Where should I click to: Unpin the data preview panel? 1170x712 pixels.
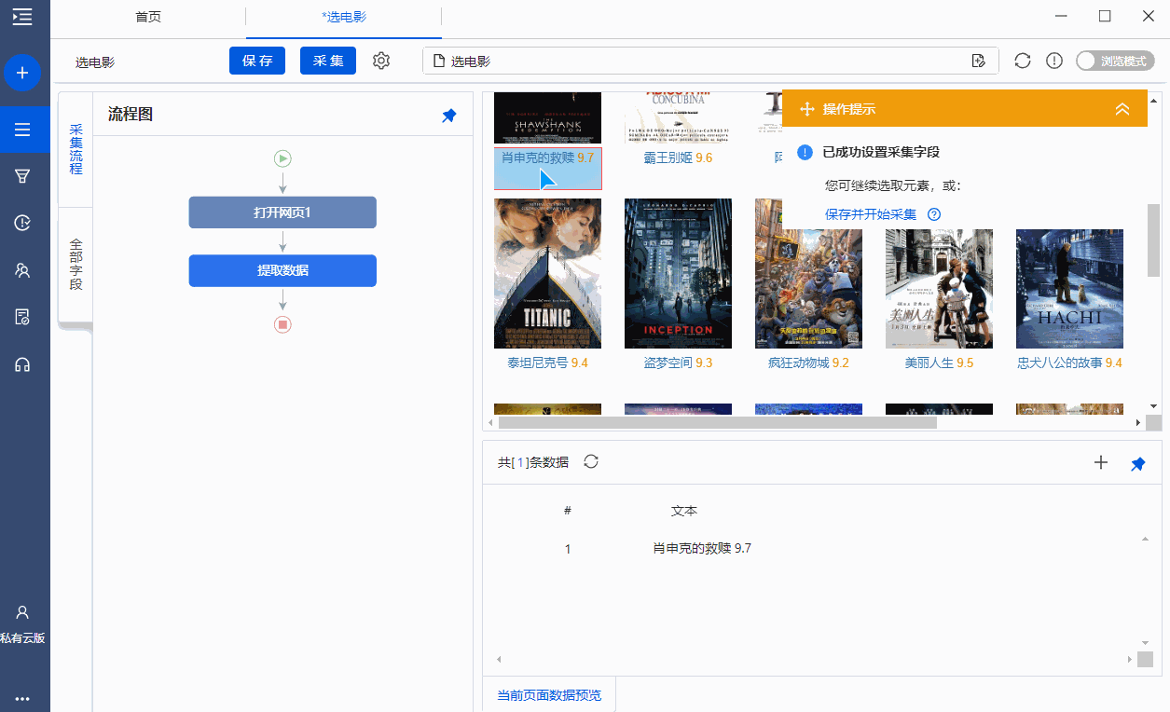point(1138,463)
